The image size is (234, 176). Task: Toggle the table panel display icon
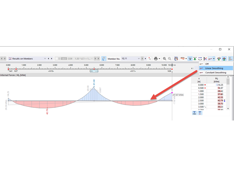231,59
